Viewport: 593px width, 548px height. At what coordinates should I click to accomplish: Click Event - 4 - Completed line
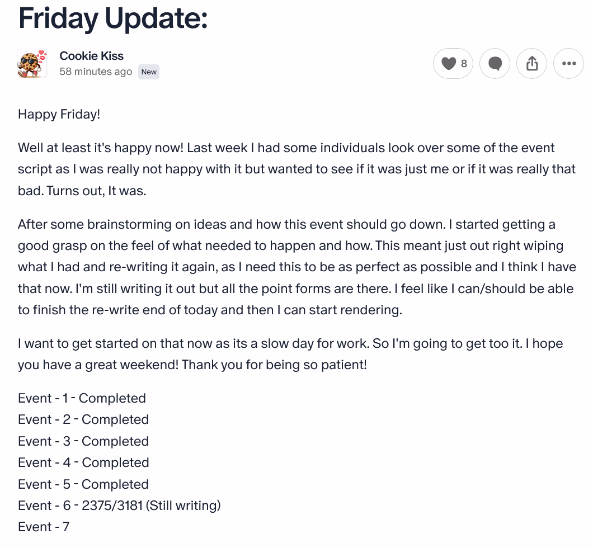coord(83,462)
